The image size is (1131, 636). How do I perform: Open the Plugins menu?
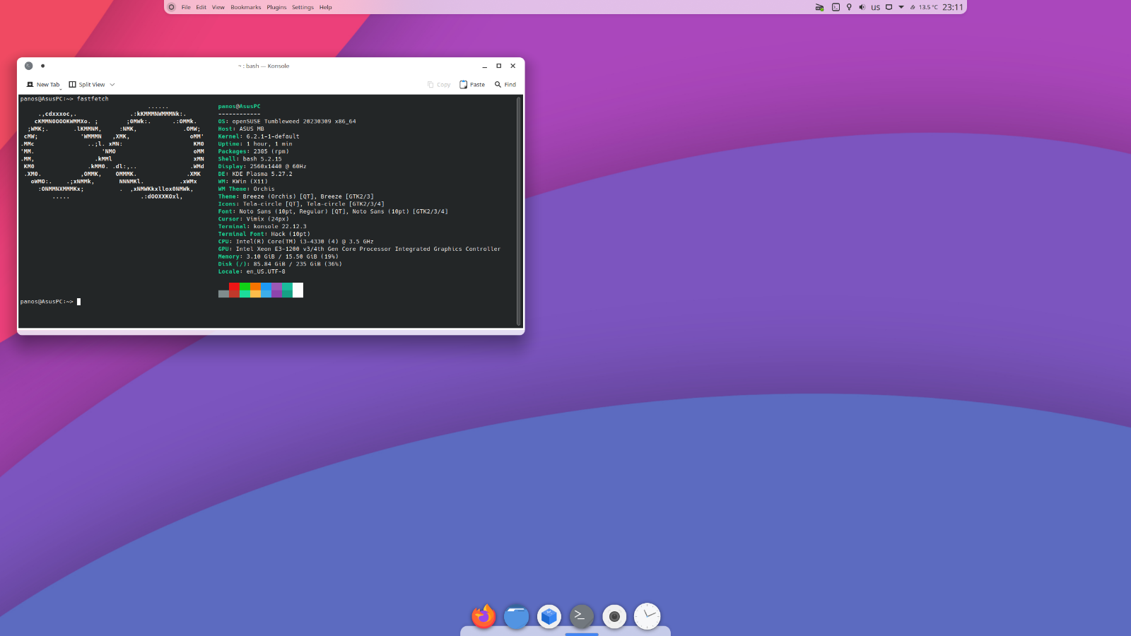pos(276,7)
